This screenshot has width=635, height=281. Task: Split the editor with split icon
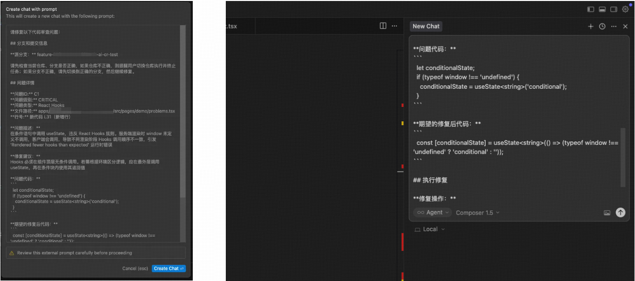[x=383, y=26]
